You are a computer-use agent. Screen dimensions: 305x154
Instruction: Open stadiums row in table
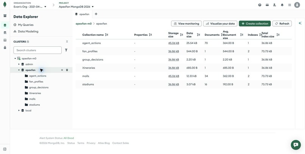coord(184,84)
